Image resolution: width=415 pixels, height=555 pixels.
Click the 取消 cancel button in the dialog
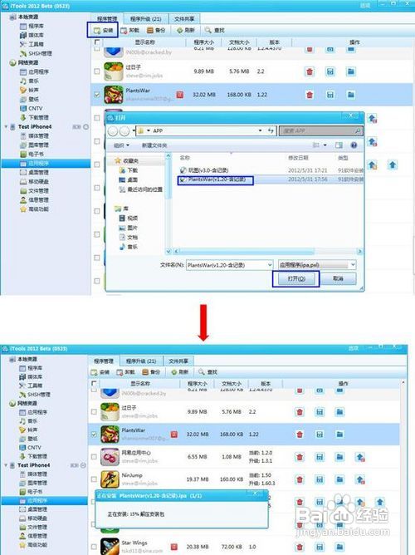[339, 278]
